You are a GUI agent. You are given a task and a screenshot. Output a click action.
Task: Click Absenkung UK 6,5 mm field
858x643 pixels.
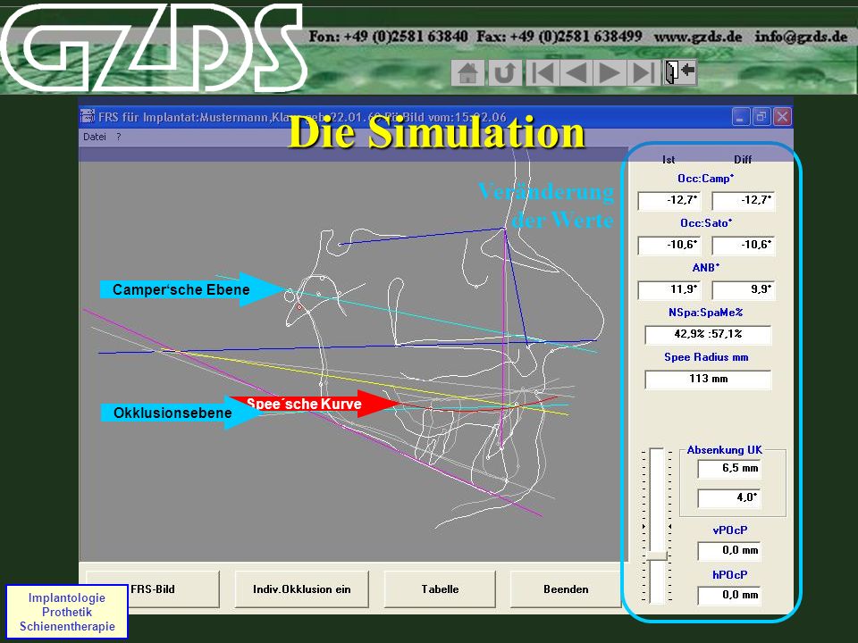(729, 468)
